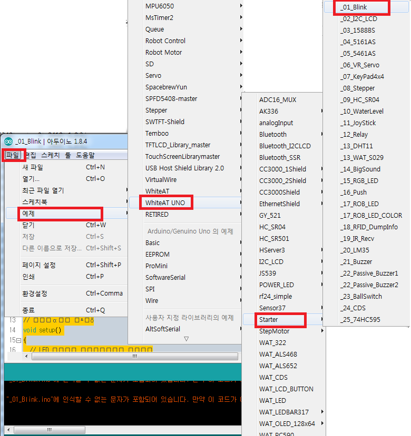The height and width of the screenshot is (436, 411).
Task: Expand Servo examples submenu
Action: coord(185,76)
